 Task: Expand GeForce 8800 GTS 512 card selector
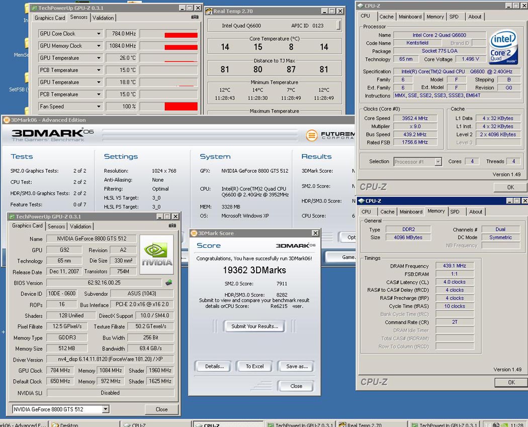click(106, 409)
